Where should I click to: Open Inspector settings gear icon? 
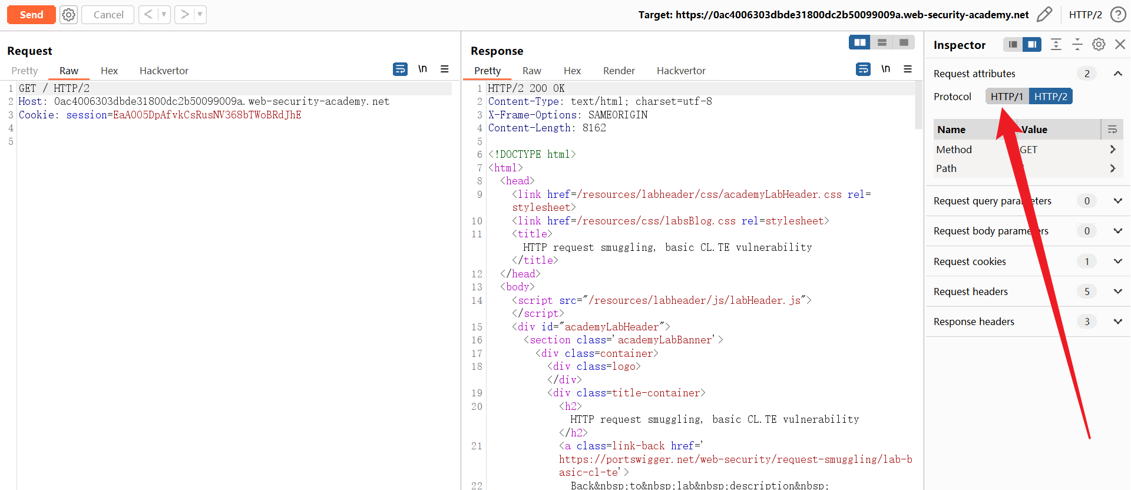pos(1099,45)
